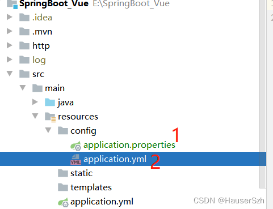Collapse the src folder arrow
This screenshot has width=273, height=209.
pyautogui.click(x=10, y=74)
